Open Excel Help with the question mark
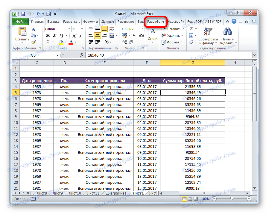This screenshot has height=214, width=269. pos(234,22)
